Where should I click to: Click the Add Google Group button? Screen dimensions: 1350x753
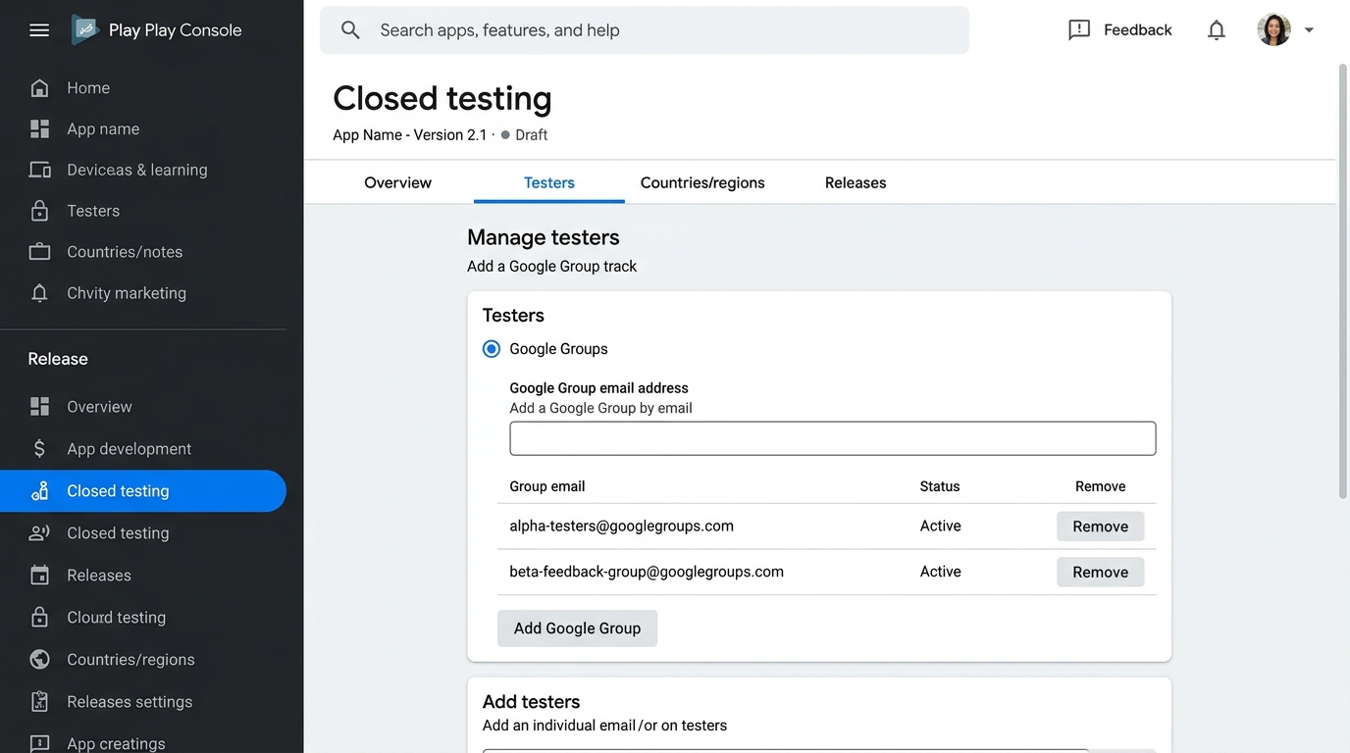577,628
